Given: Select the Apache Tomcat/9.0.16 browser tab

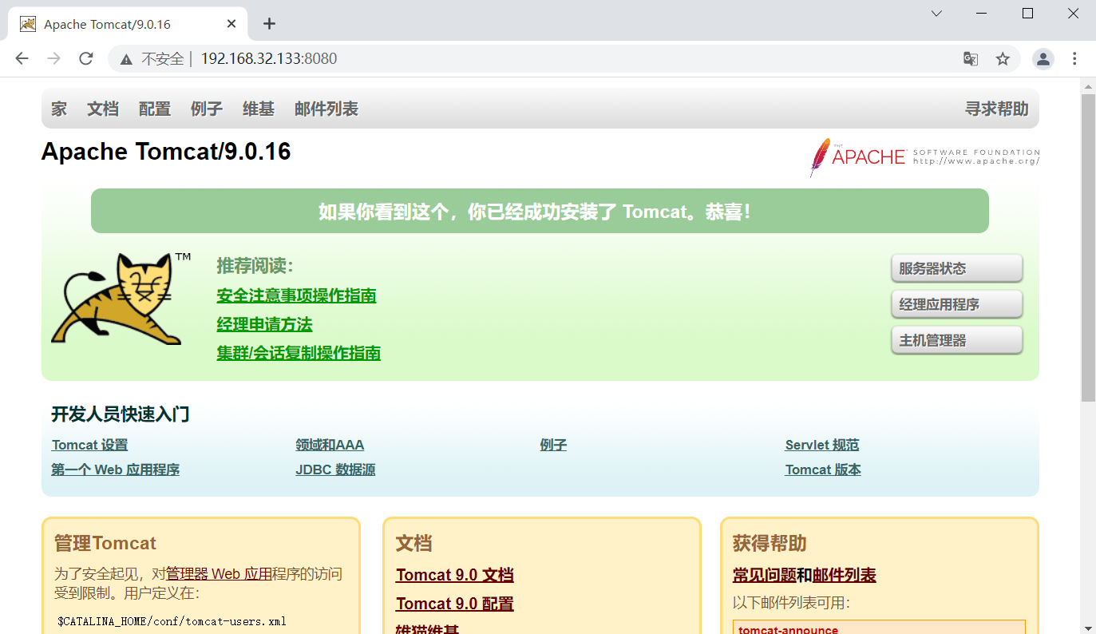Looking at the screenshot, I should (128, 24).
